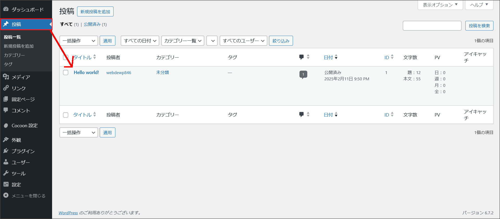Open the すべての日付 date filter dropdown

[x=140, y=41]
